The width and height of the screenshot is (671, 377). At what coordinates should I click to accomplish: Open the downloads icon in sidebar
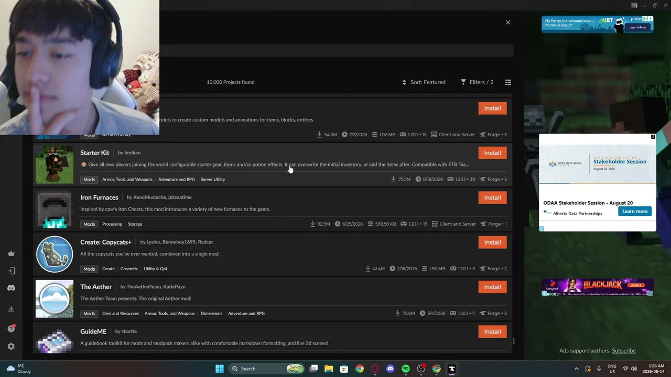point(11,308)
